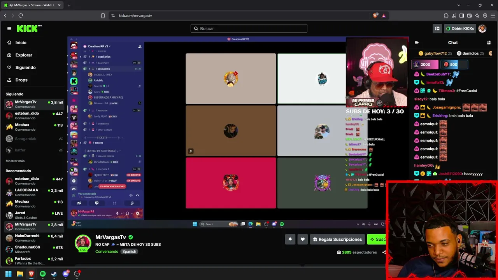Open the offline katfer channel
498x280 pixels.
tap(34, 150)
